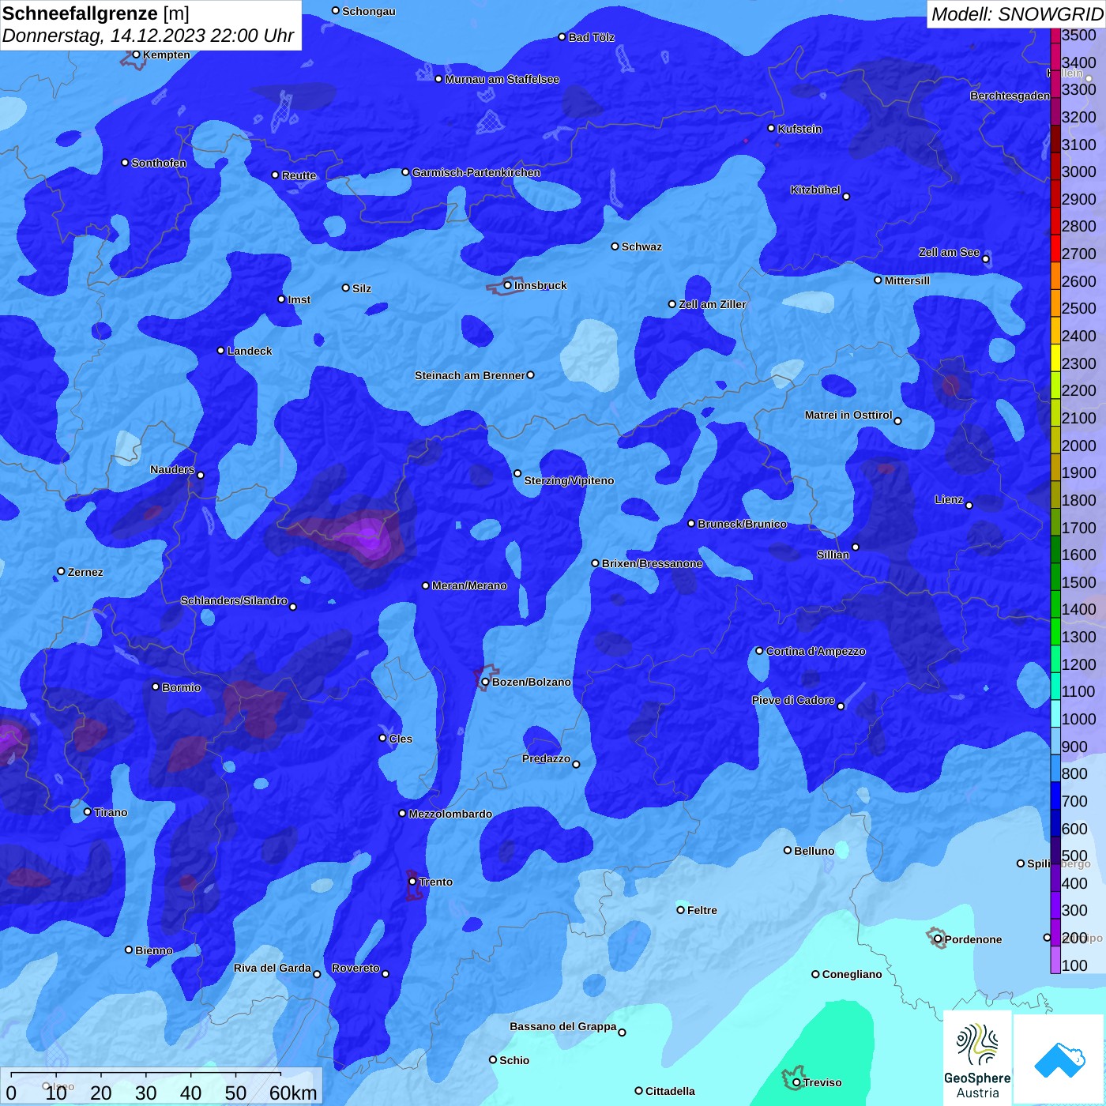Click the Schio marker dot
1106x1106 pixels.
coord(492,1059)
